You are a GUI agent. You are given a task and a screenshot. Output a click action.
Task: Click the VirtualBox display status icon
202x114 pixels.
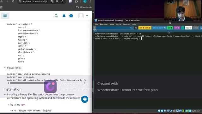tap(177, 111)
